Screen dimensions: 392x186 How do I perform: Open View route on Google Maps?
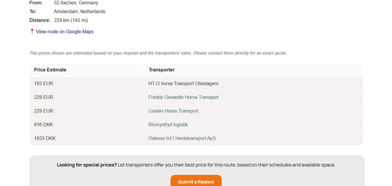pos(65,31)
